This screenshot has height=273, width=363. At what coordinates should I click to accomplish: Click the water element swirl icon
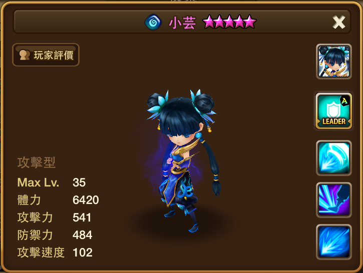pos(153,22)
